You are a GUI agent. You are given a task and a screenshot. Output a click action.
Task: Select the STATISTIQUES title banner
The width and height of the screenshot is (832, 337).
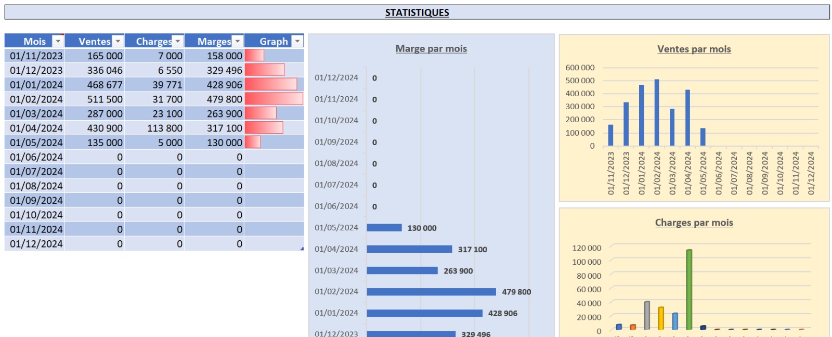417,12
